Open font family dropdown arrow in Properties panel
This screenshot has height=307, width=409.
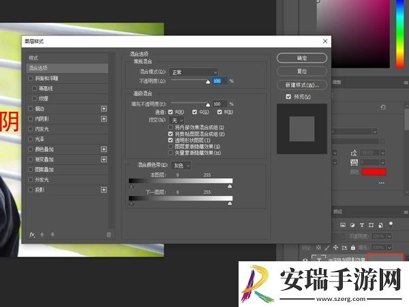pyautogui.click(x=375, y=132)
